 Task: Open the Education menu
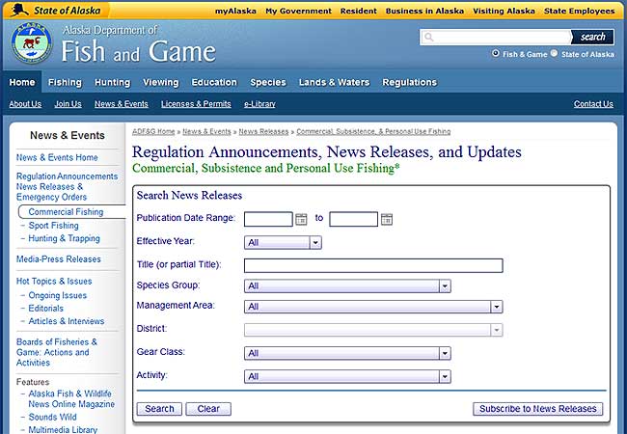pyautogui.click(x=214, y=82)
